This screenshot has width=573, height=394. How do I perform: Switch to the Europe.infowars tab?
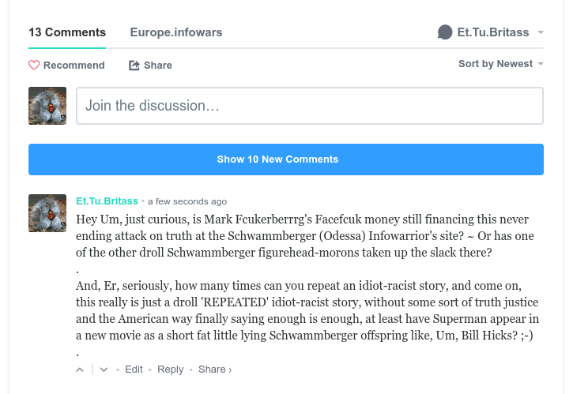[176, 32]
